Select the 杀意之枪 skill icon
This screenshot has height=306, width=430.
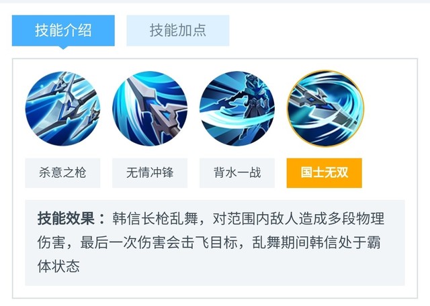62,109
